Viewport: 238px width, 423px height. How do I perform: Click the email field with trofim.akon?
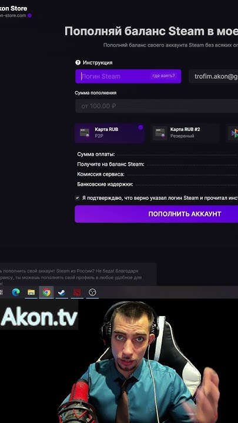(213, 76)
